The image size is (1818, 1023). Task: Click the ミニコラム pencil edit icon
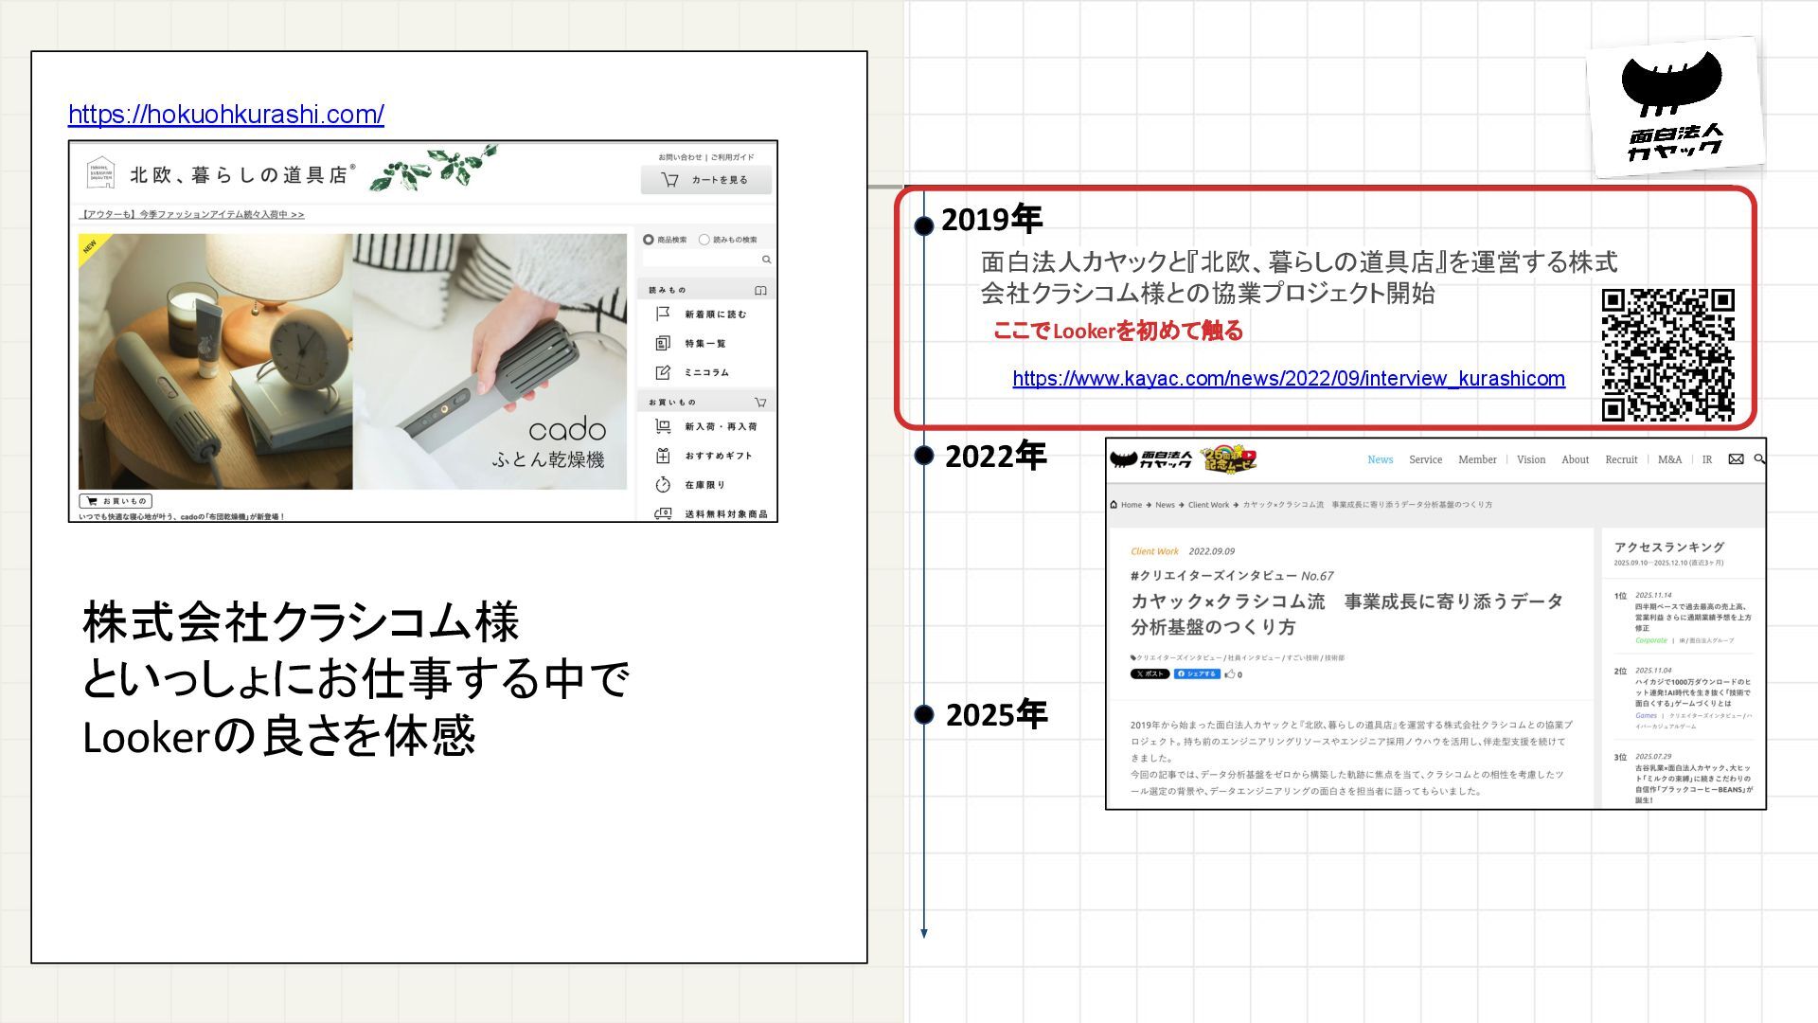[x=663, y=372]
